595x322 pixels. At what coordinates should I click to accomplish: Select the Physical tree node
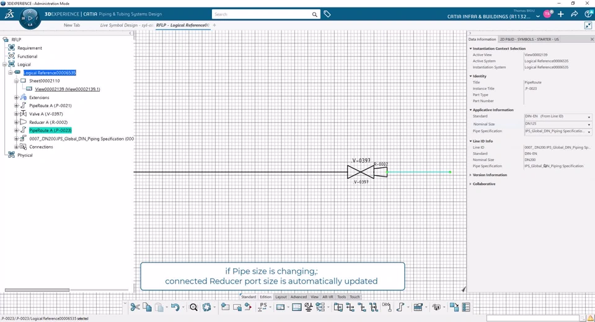25,155
